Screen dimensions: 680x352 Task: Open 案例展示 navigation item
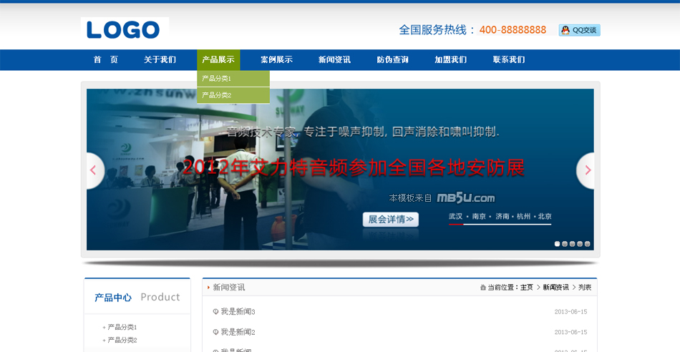[276, 60]
